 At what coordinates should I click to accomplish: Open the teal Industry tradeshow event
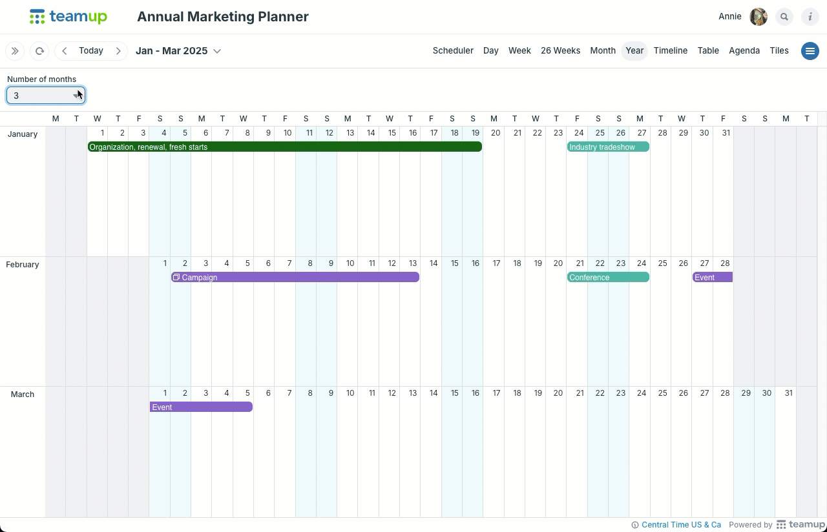click(608, 147)
